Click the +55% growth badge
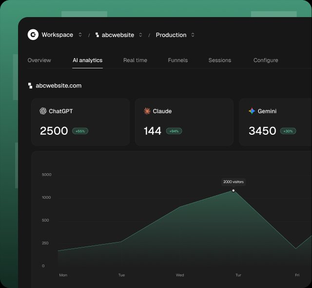Screen dimensions: 312x288 click(80, 131)
